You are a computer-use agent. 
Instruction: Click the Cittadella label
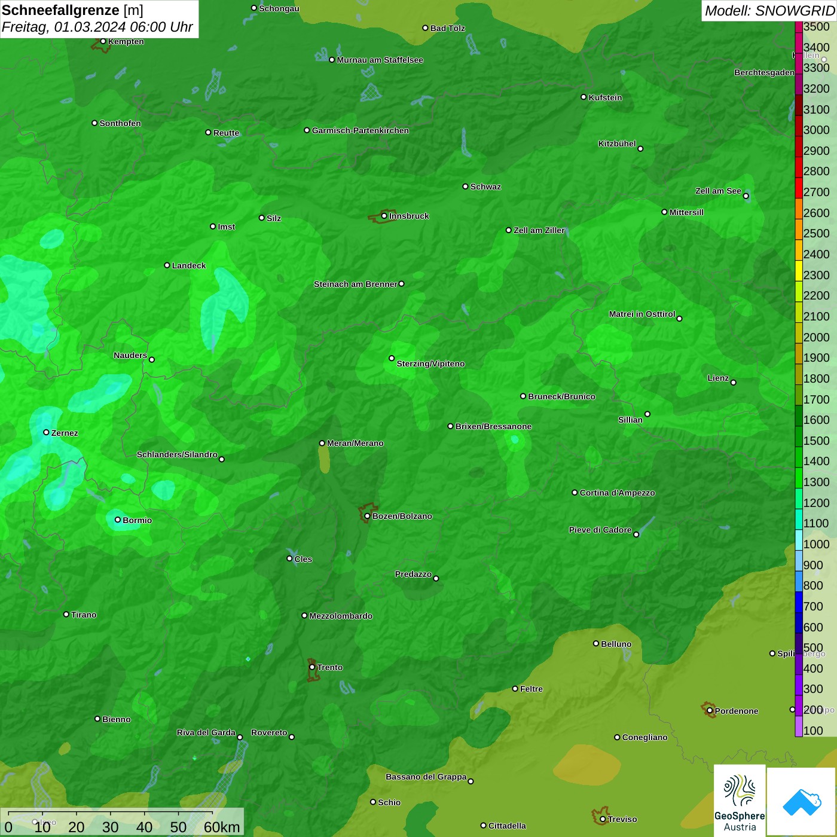[x=507, y=826]
